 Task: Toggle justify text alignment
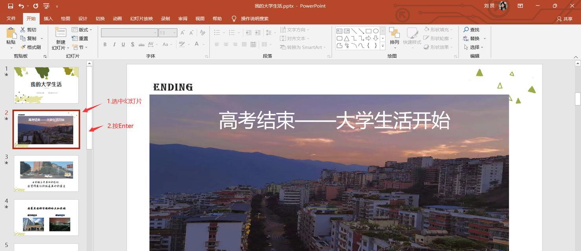pos(244,45)
